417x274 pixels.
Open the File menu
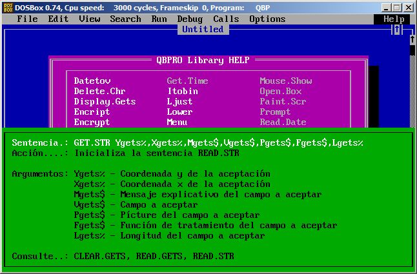[27, 19]
